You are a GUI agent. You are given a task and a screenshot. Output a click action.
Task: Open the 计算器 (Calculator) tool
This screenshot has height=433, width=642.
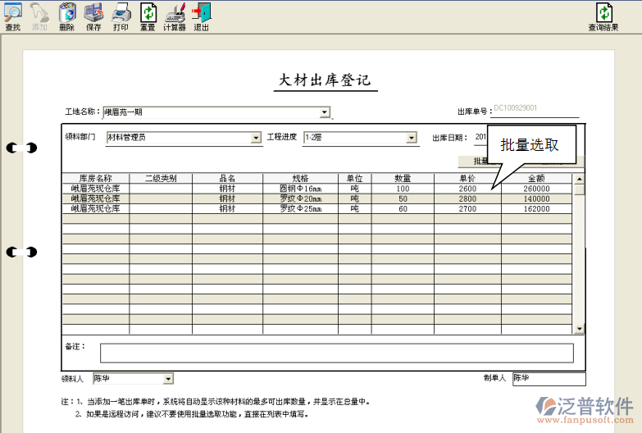coord(175,15)
